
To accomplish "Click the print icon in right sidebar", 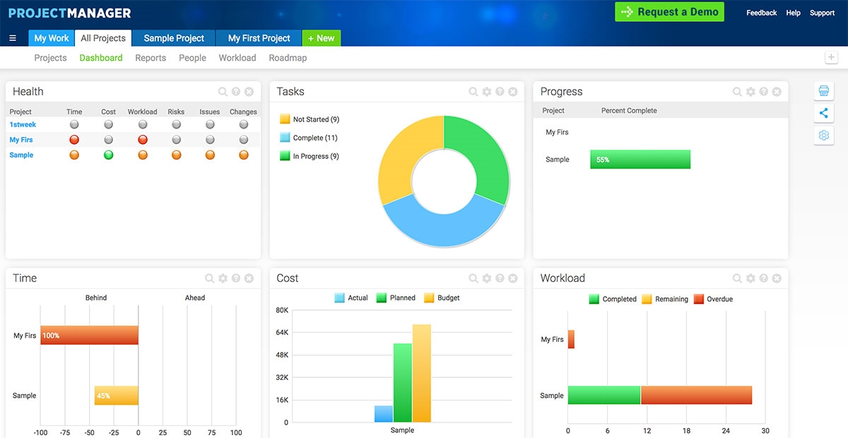I will pos(823,90).
